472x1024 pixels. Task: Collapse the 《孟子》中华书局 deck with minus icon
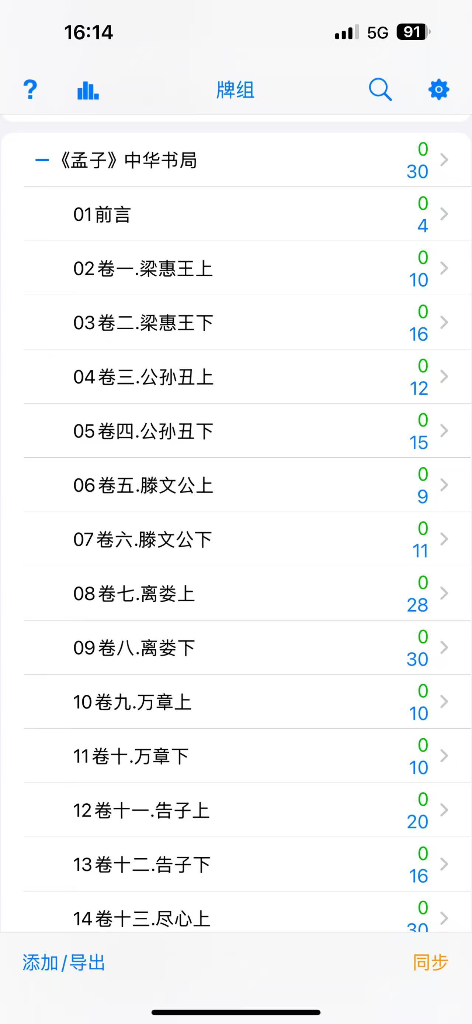point(42,160)
